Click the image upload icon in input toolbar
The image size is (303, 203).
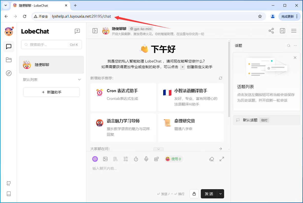(105, 159)
